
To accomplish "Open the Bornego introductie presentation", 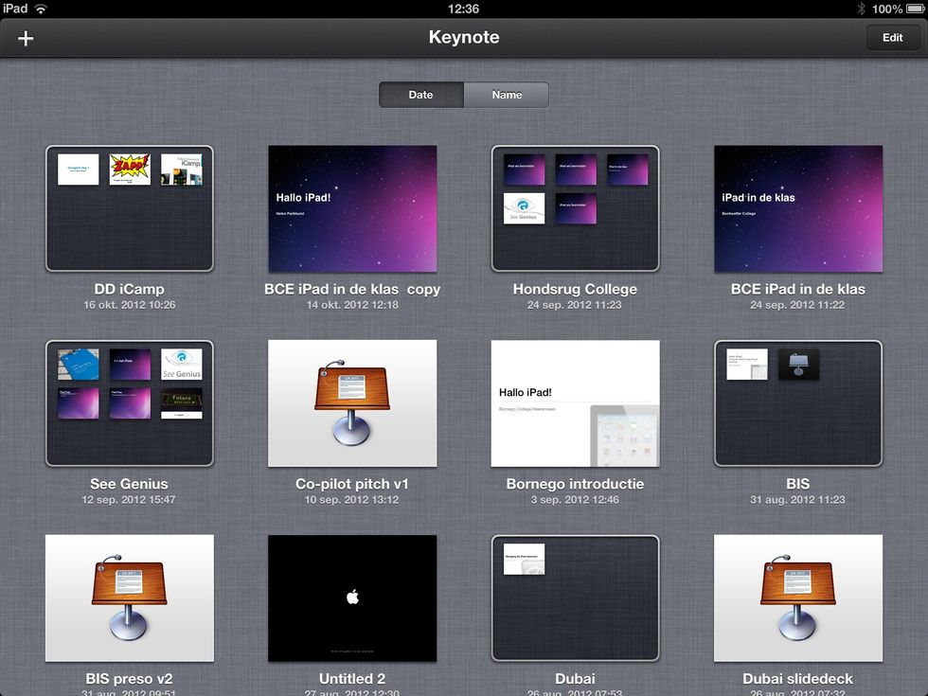I will click(574, 403).
